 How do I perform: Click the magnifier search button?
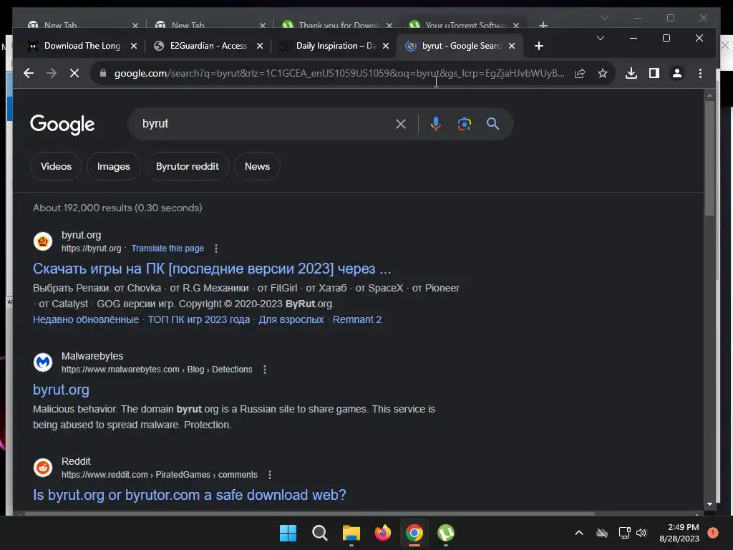pyautogui.click(x=492, y=124)
